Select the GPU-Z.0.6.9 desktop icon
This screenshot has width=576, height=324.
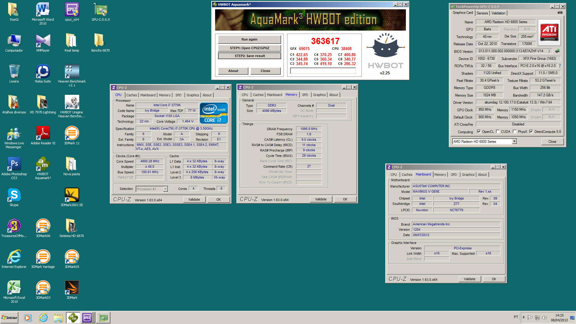(x=100, y=12)
